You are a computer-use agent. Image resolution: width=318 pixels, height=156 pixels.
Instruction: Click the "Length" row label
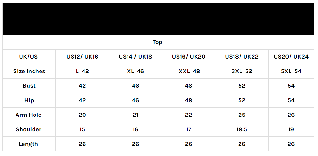coord(28,144)
